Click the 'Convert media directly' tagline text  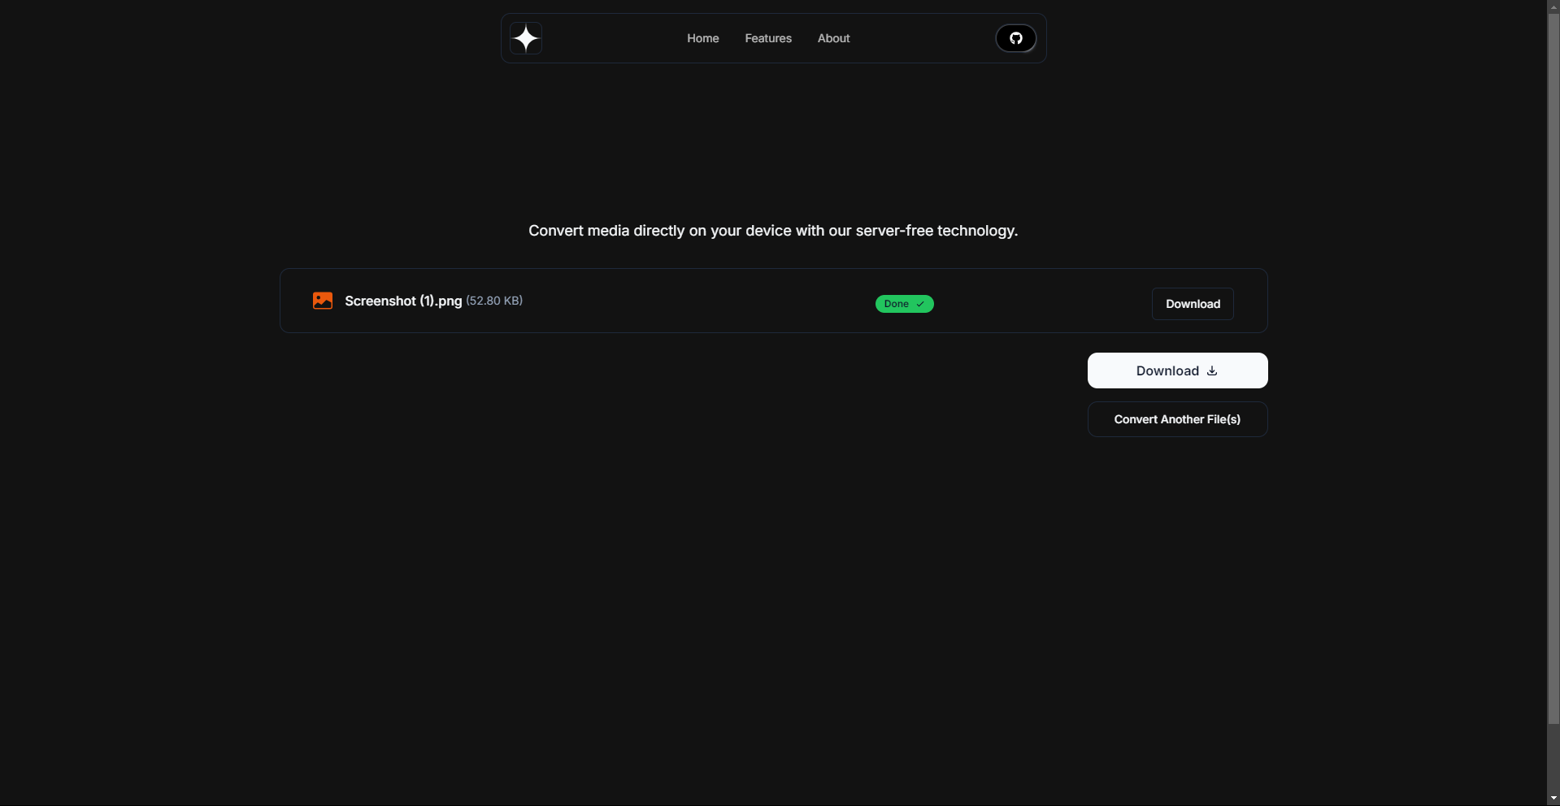coord(773,231)
